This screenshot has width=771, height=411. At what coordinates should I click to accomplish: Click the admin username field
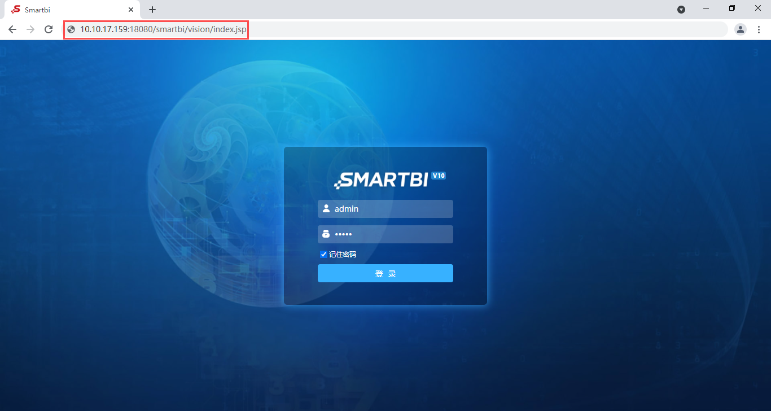click(x=385, y=209)
